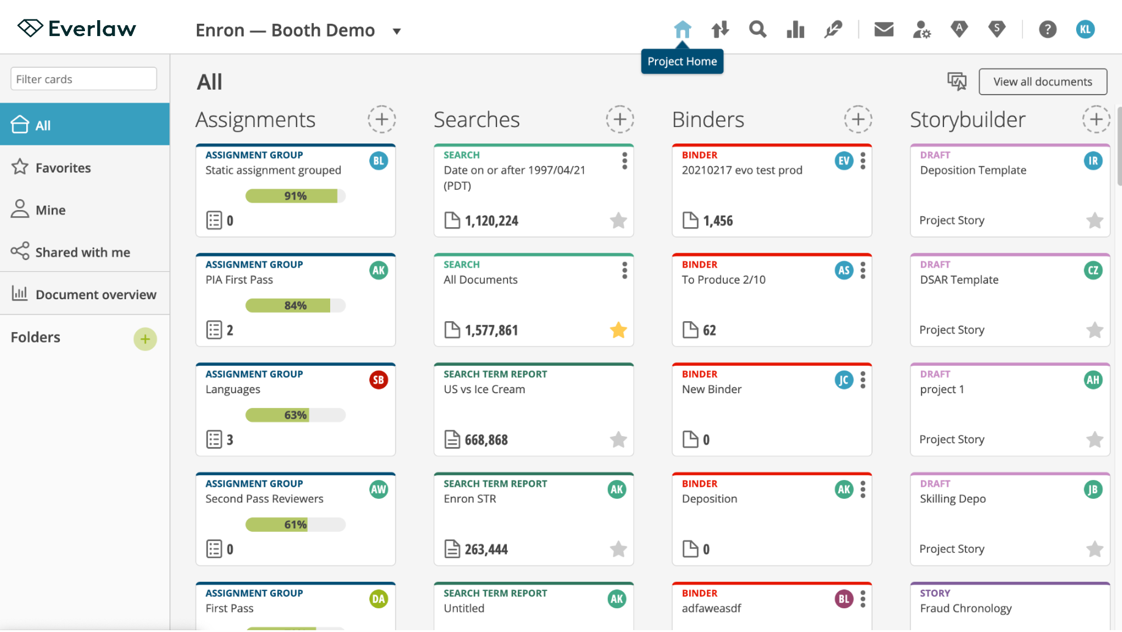Focus the Filter cards input
This screenshot has height=632, width=1122.
click(84, 79)
